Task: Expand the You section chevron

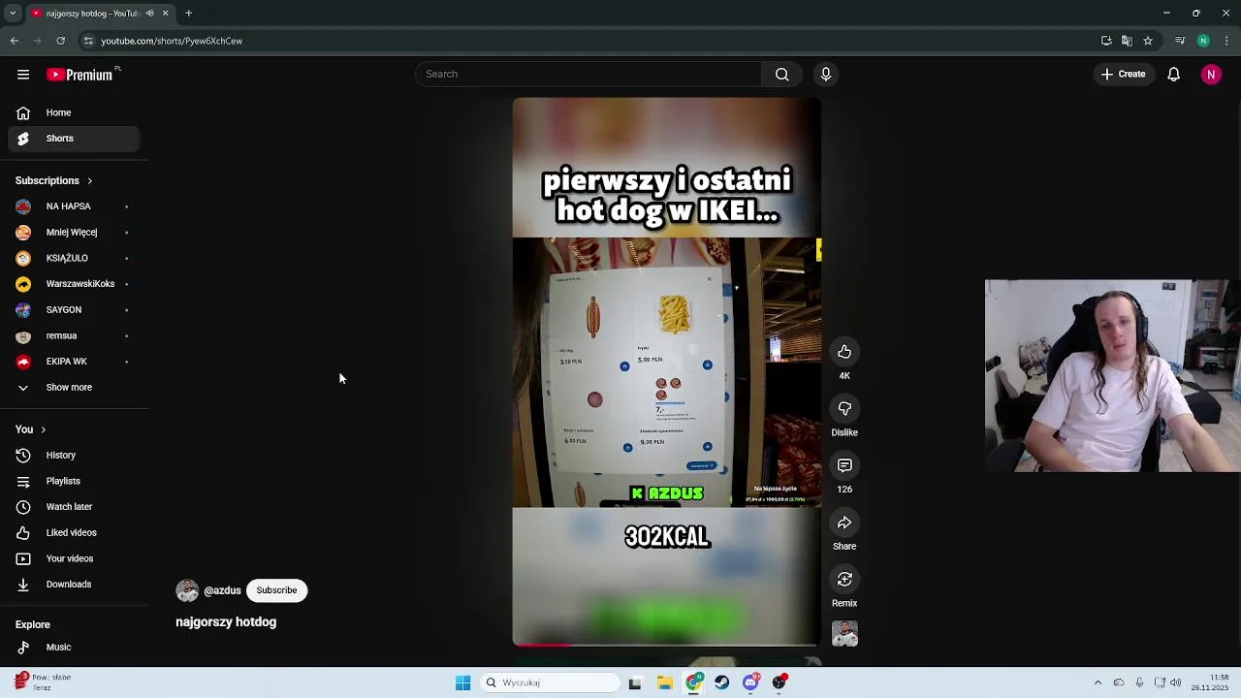Action: 43,429
